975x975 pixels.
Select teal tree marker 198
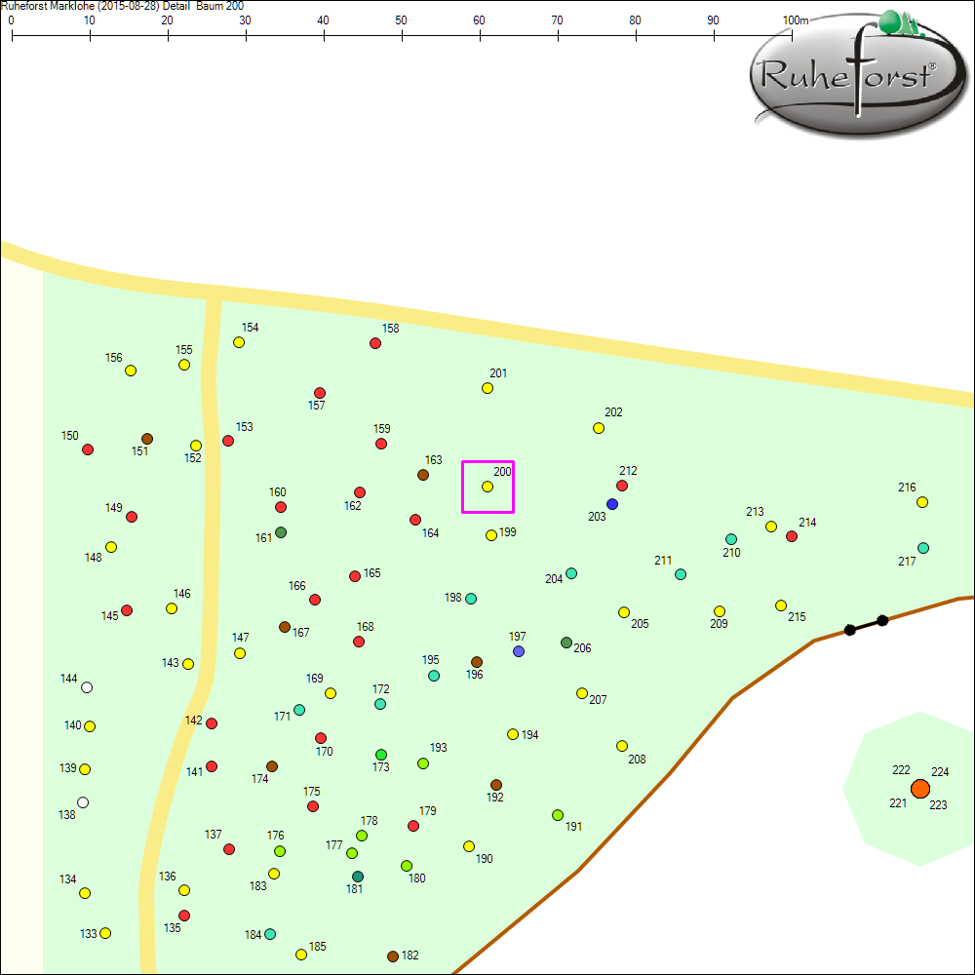pos(471,599)
